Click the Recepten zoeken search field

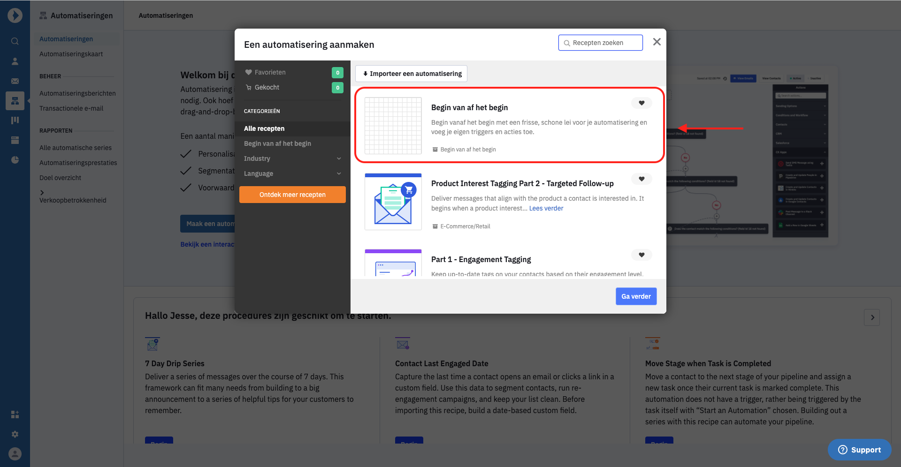[601, 43]
